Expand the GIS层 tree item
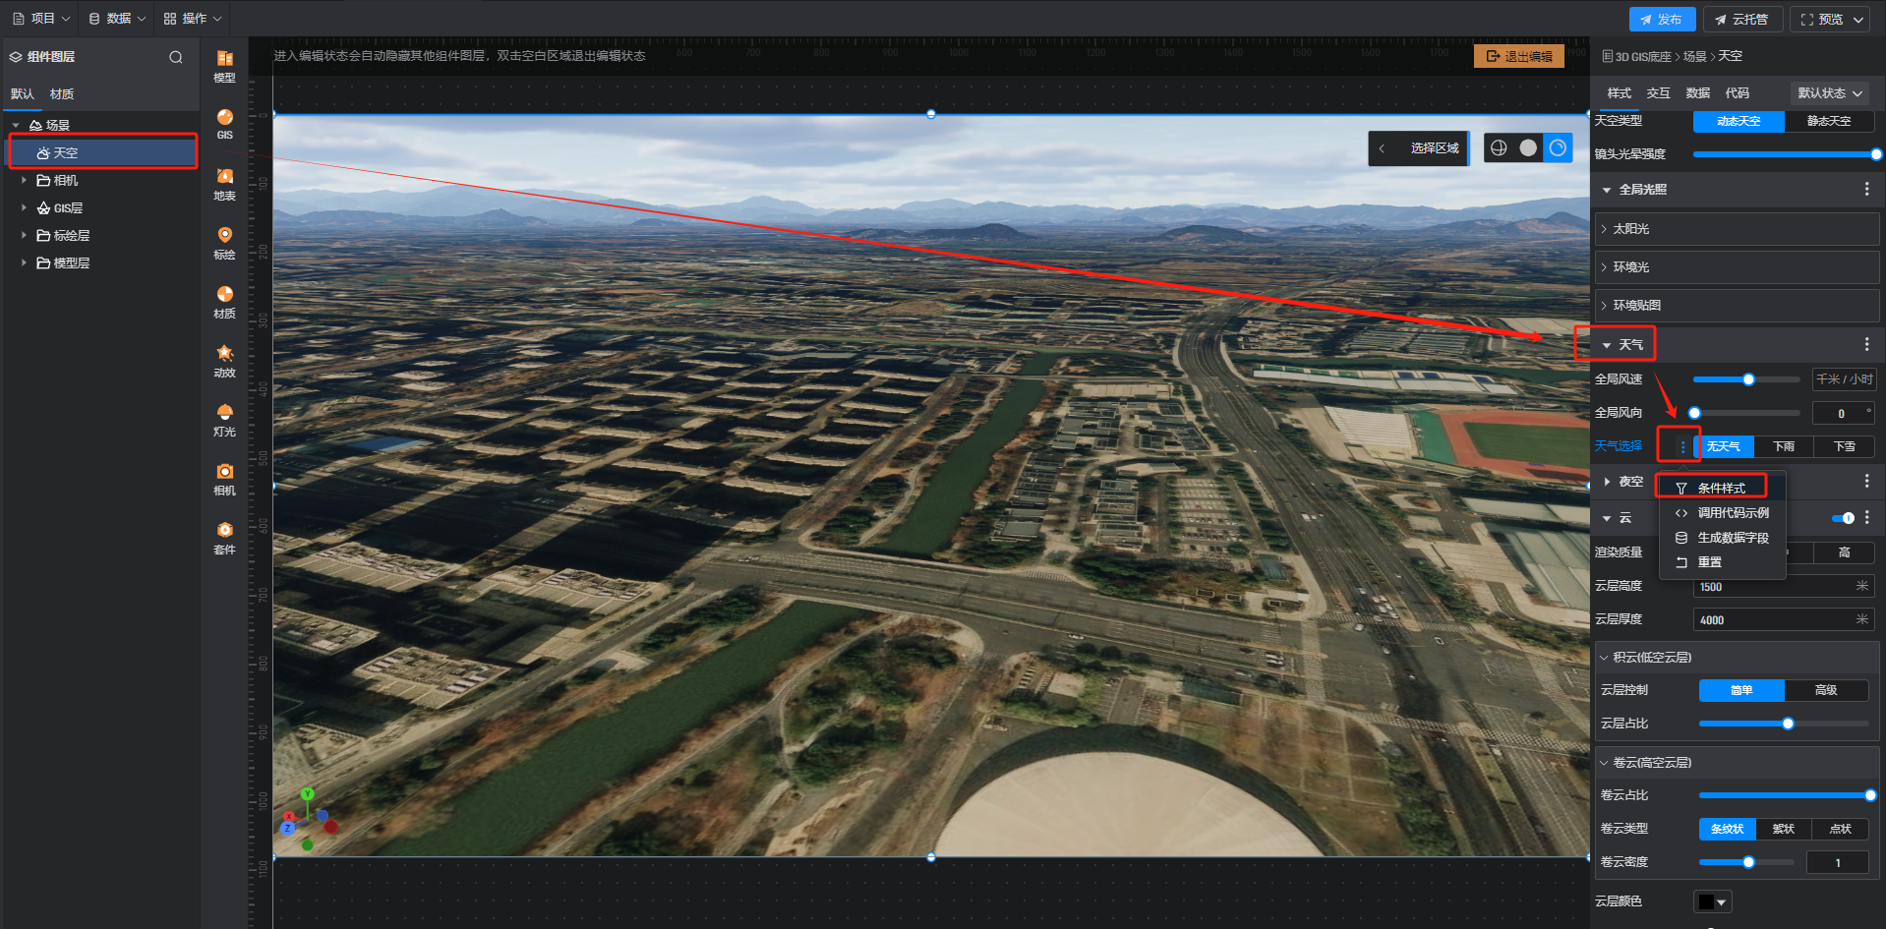This screenshot has height=929, width=1886. (x=24, y=208)
